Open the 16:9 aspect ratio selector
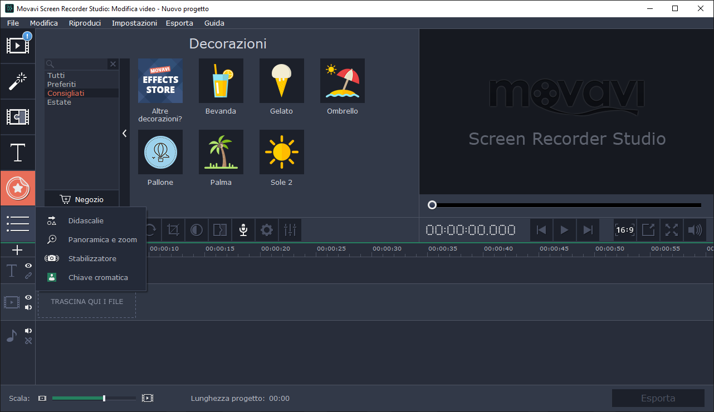The width and height of the screenshot is (714, 412). [625, 230]
